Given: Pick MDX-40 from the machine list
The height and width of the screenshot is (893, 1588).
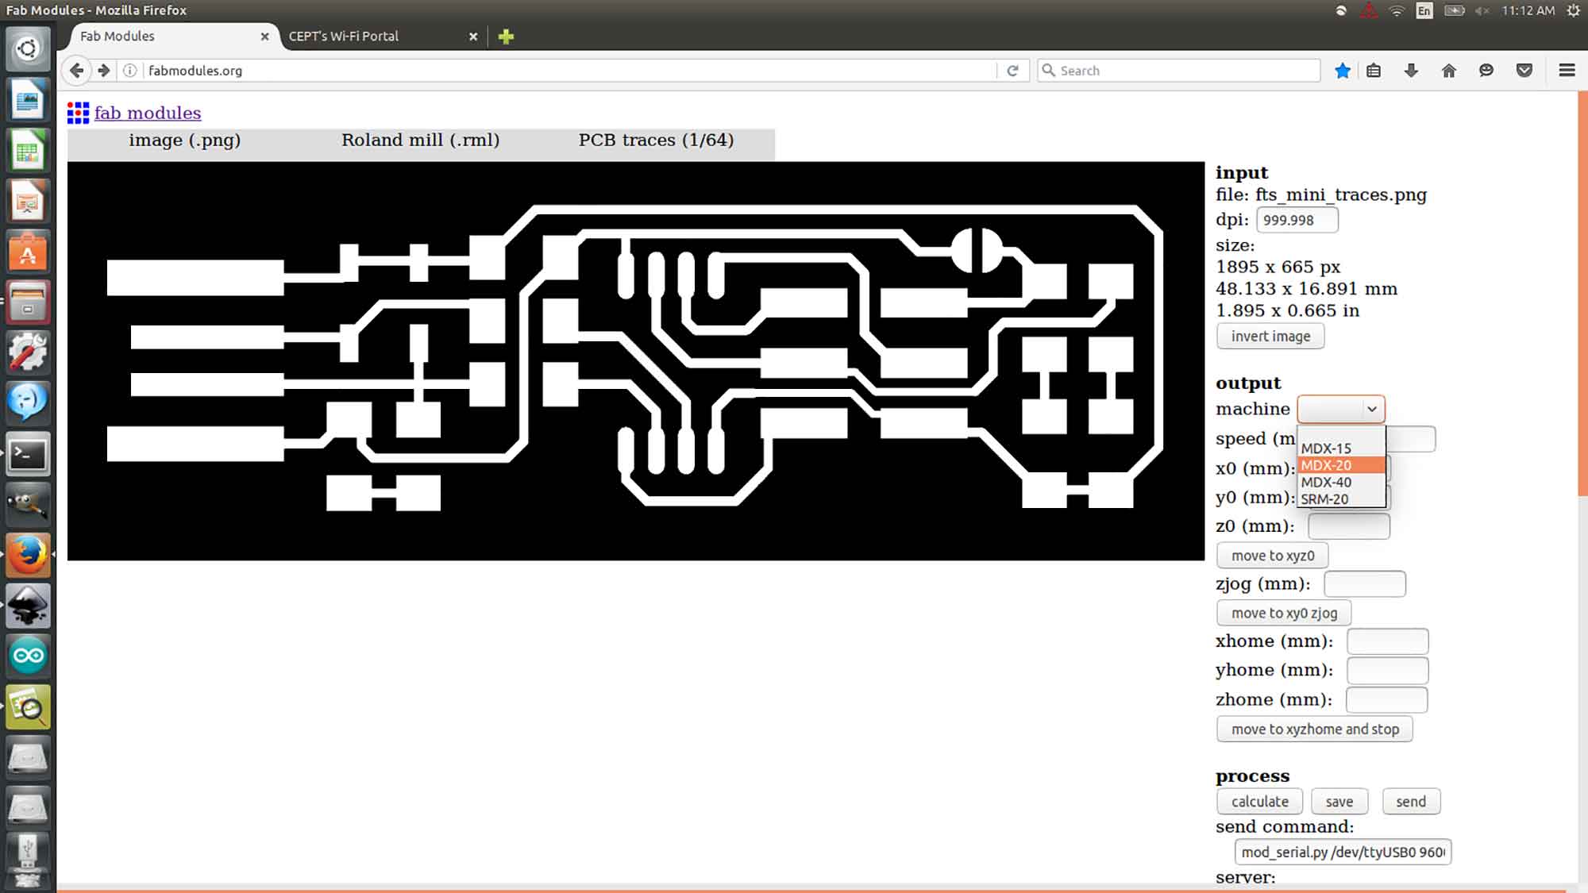Looking at the screenshot, I should (x=1342, y=482).
